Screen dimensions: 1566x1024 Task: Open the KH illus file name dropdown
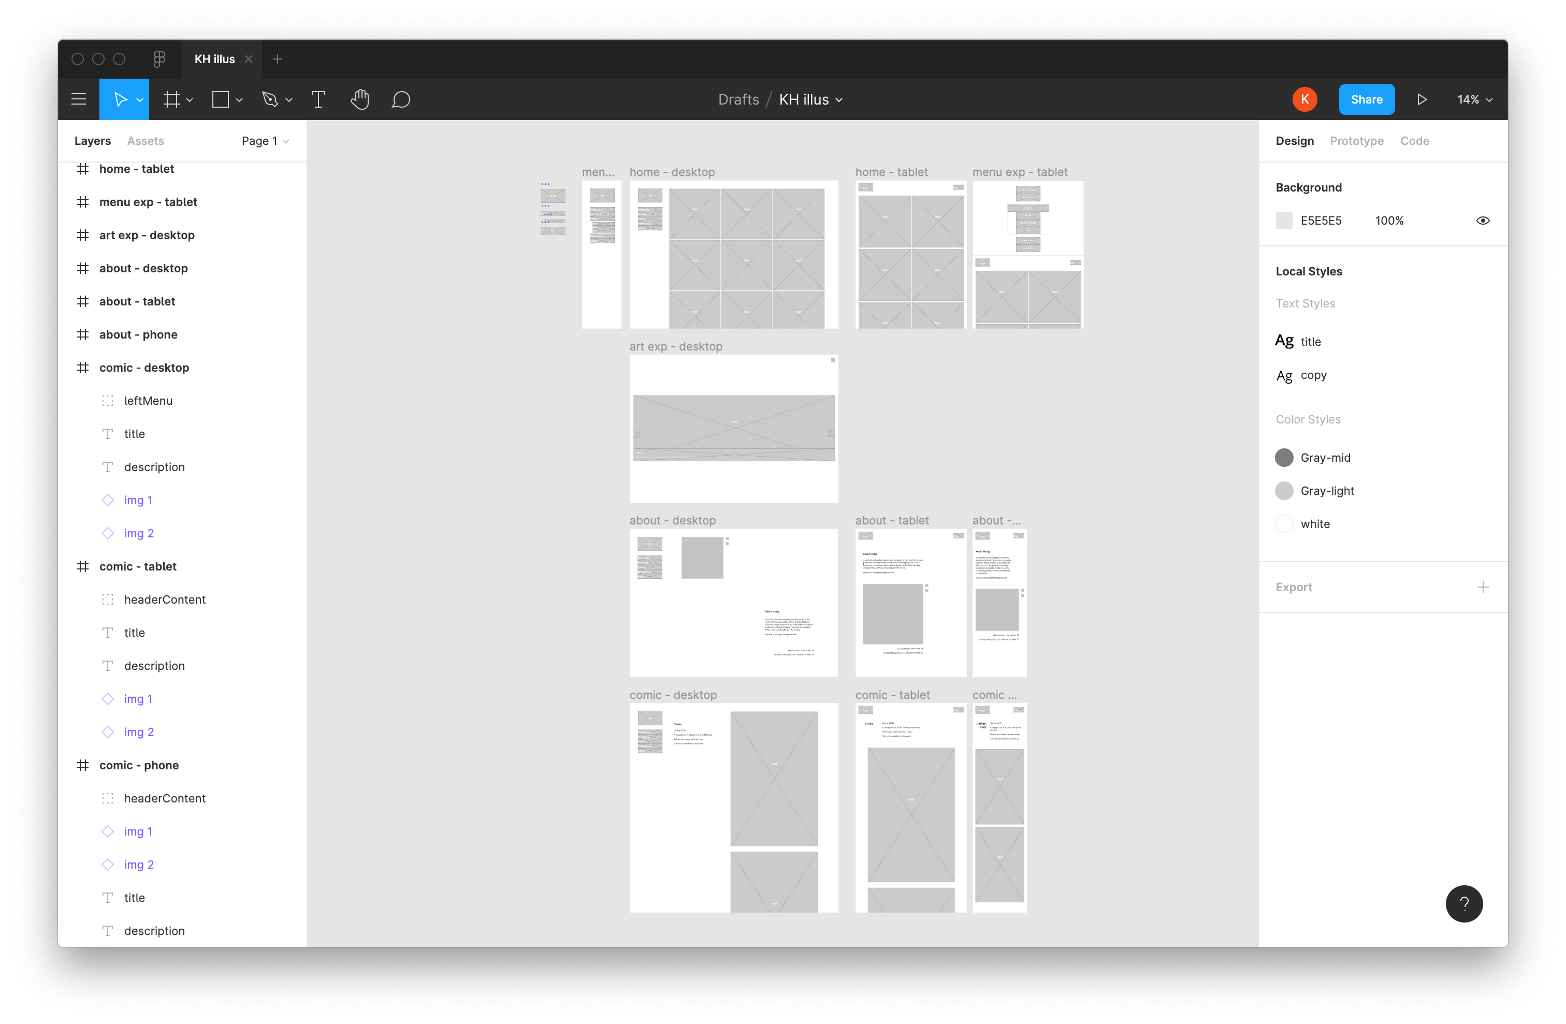[x=810, y=99]
